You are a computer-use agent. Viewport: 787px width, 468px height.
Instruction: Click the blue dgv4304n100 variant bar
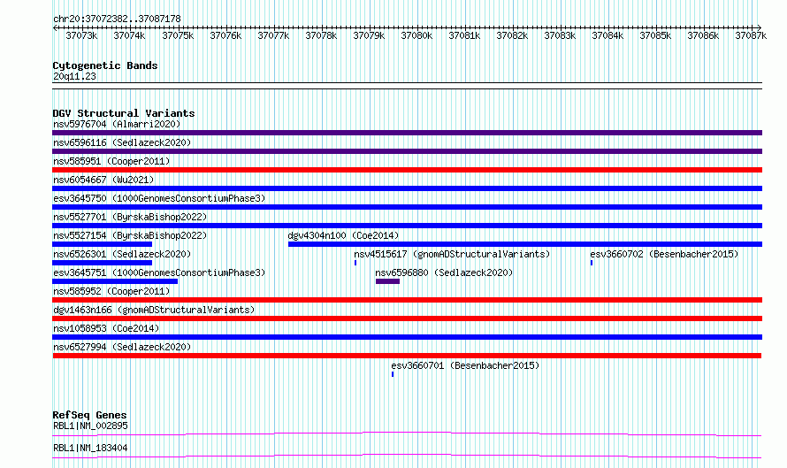pyautogui.click(x=525, y=244)
